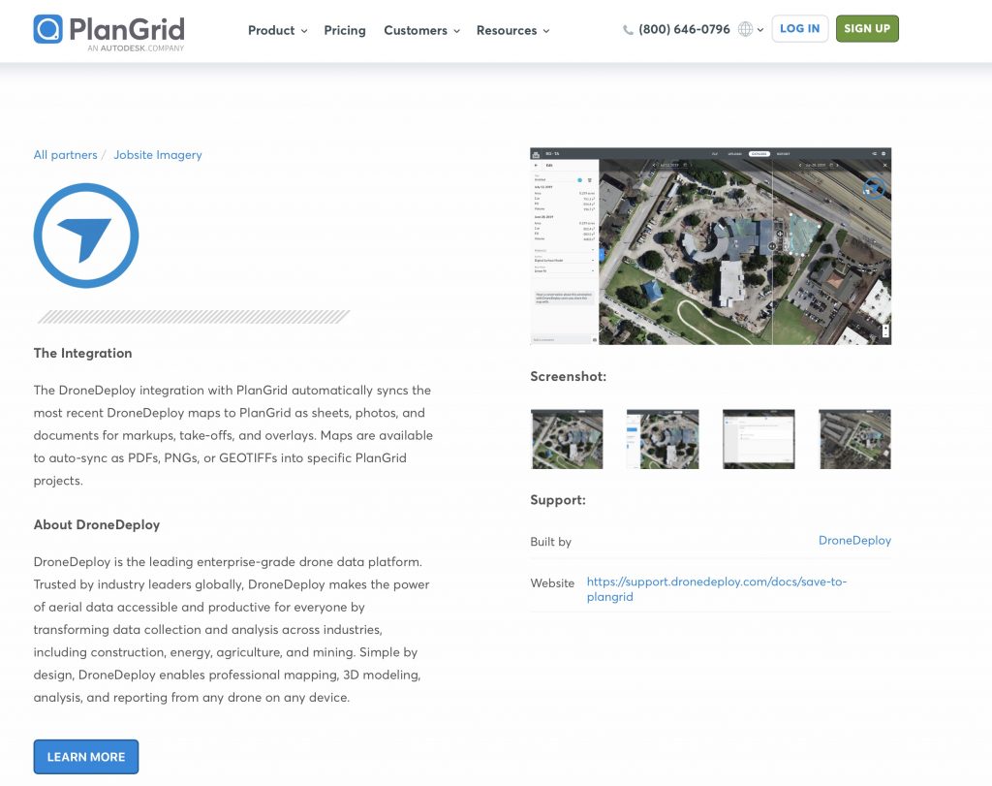Screen dimensions: 992x786
Task: Click the "Website" label
Action: click(x=552, y=582)
